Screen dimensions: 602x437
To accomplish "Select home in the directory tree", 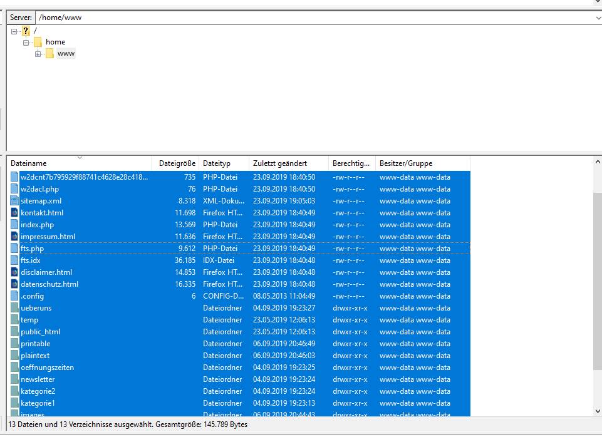I will [x=56, y=41].
